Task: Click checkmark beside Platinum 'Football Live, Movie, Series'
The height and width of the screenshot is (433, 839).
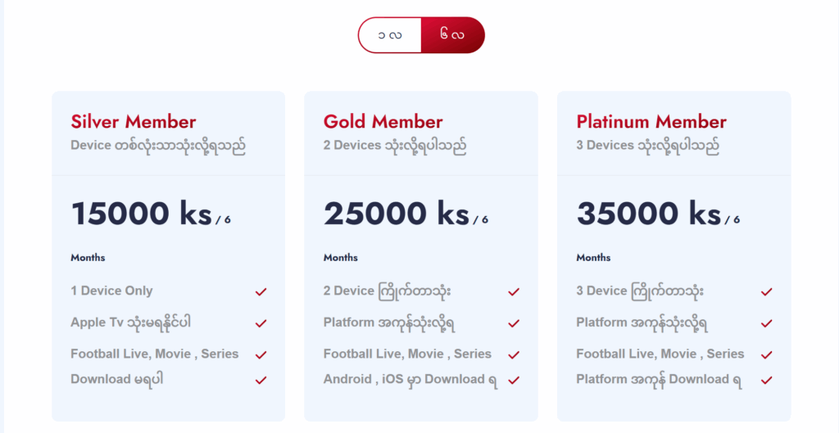Action: 766,355
